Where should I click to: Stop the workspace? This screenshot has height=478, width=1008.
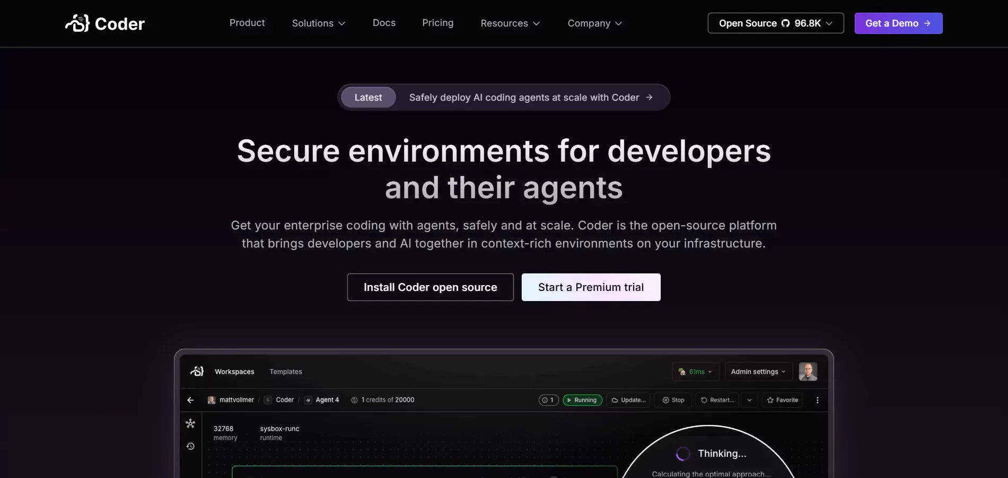(673, 400)
